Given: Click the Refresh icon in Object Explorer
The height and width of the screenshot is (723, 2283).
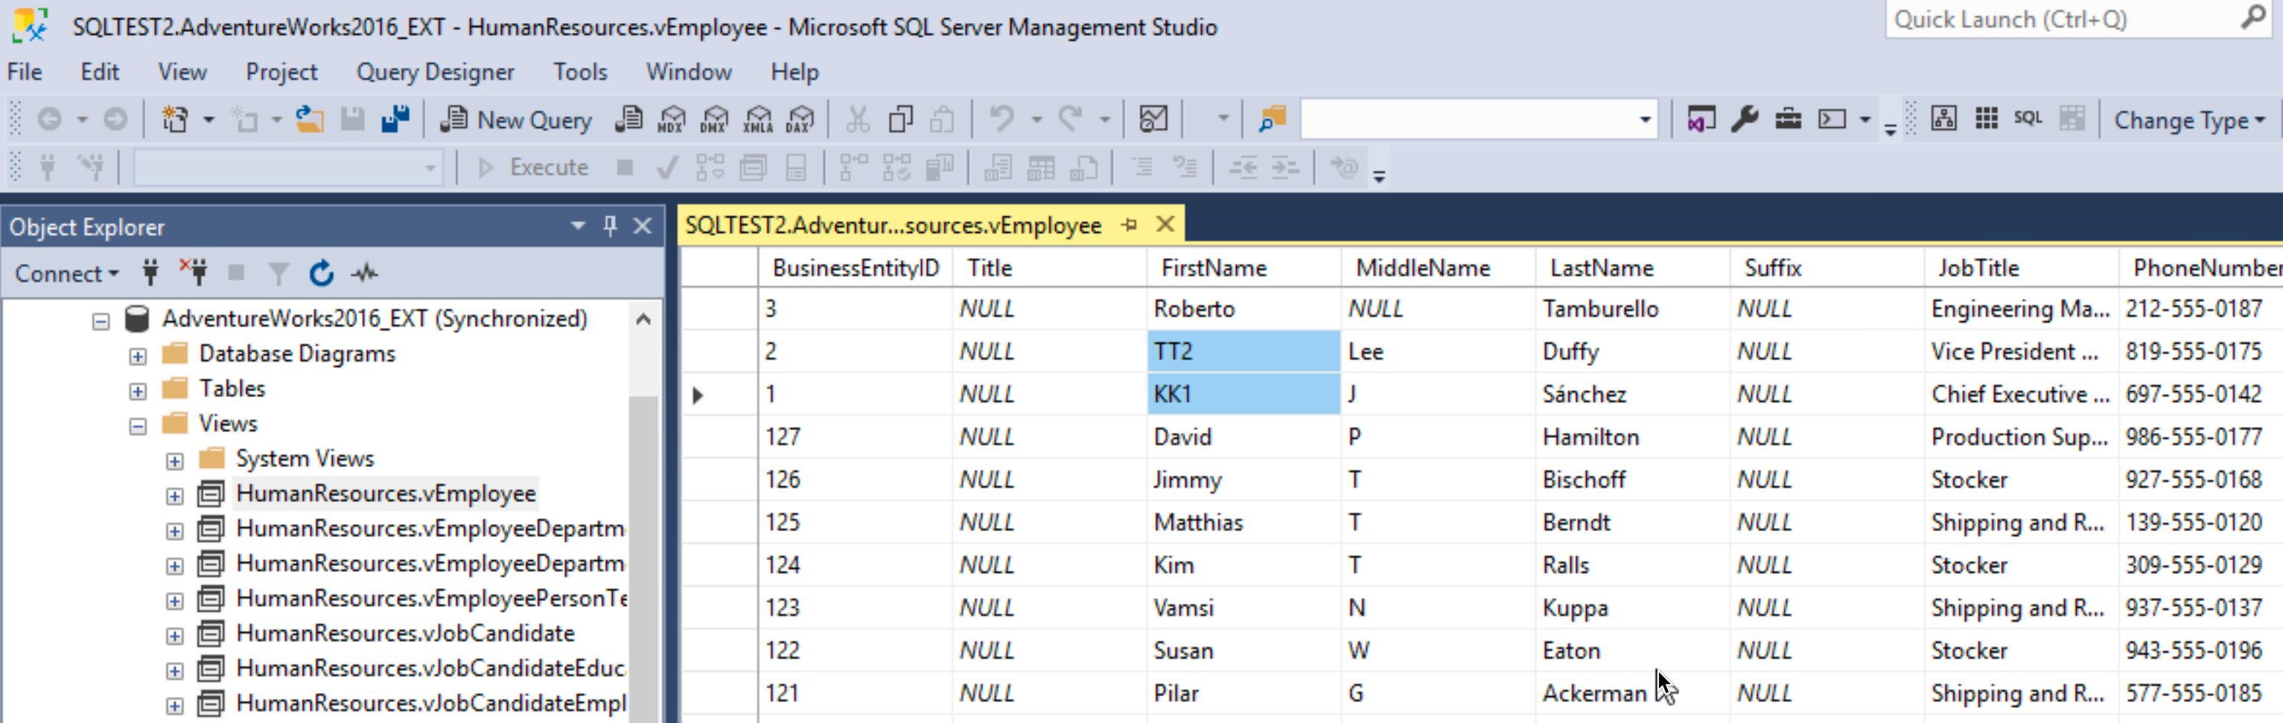Looking at the screenshot, I should [x=321, y=272].
